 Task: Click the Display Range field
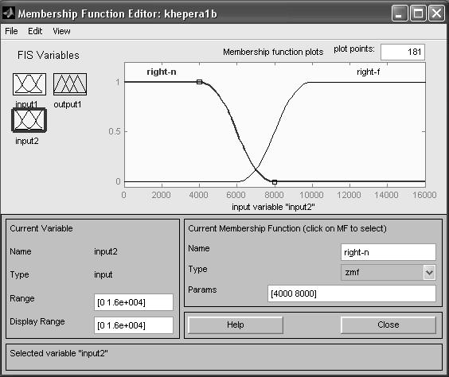134,325
